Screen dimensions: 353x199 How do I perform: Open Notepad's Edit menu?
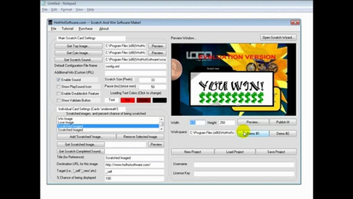pos(54,9)
